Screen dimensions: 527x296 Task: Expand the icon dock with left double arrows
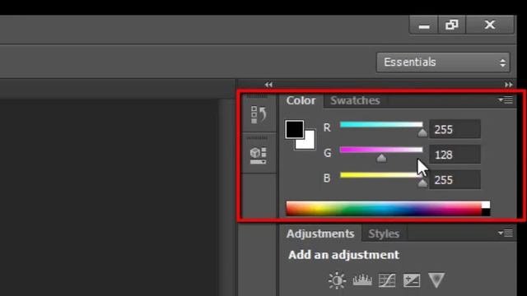[268, 85]
